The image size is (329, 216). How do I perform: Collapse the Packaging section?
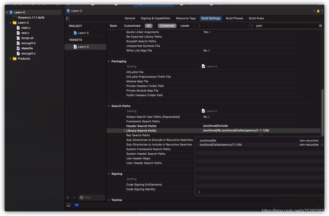click(109, 61)
